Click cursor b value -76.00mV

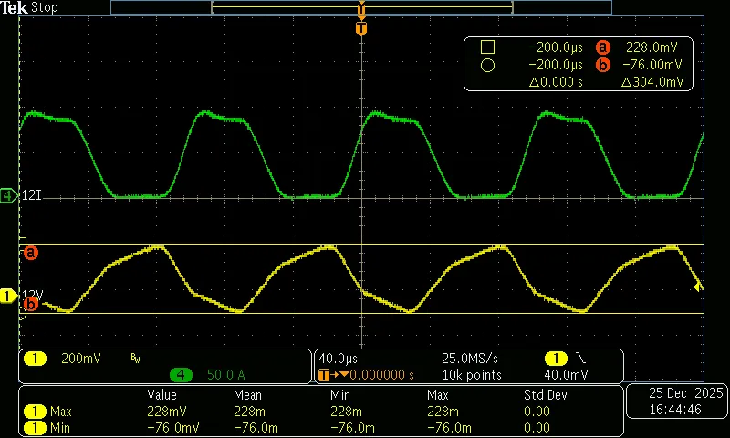point(652,65)
